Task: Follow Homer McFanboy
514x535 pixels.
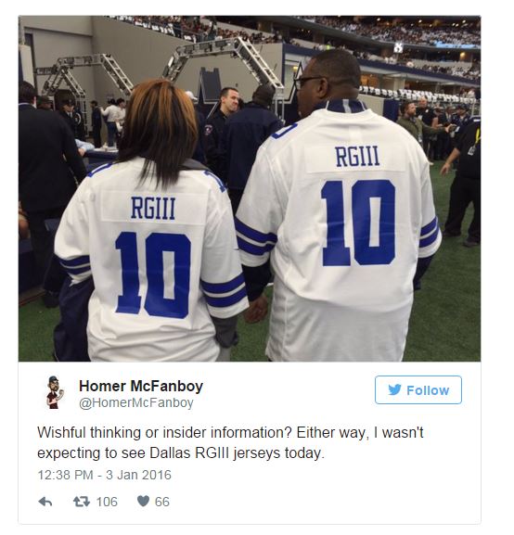Action: [x=418, y=390]
